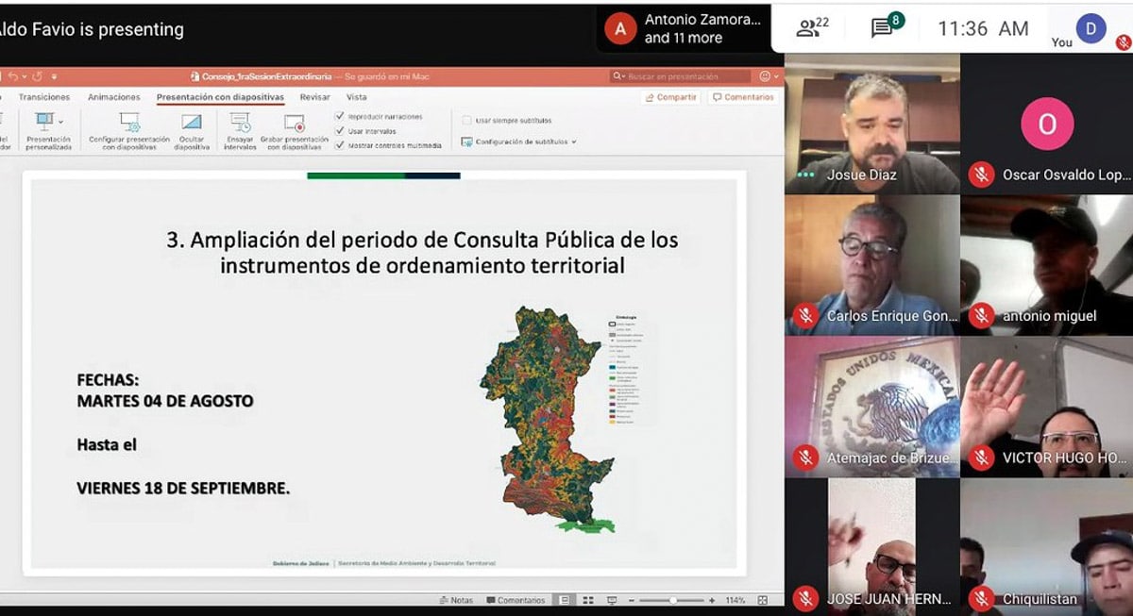The image size is (1133, 616).
Task: Expand the search options magnifier dropdown
Action: [x=618, y=76]
